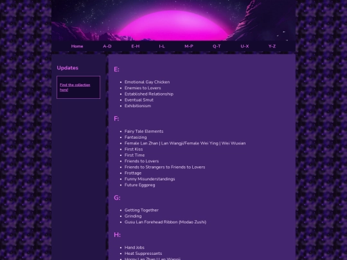Image resolution: width=347 pixels, height=260 pixels.
Task: Select the 'Exhibitionism' list entry
Action: (x=138, y=106)
